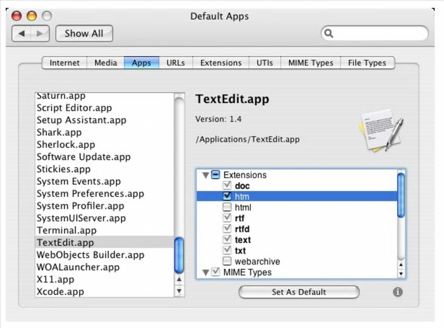
Task: Select Terminal.app in the list
Action: pyautogui.click(x=104, y=230)
